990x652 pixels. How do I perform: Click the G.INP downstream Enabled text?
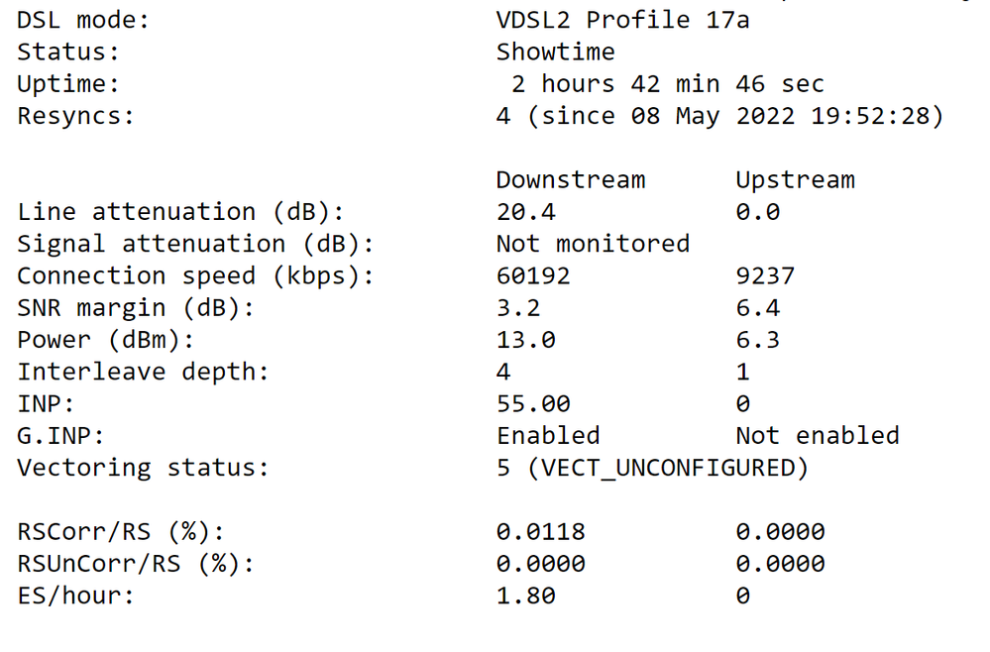[x=548, y=436]
